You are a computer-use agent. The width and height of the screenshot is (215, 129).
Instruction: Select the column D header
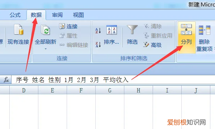point(24,90)
